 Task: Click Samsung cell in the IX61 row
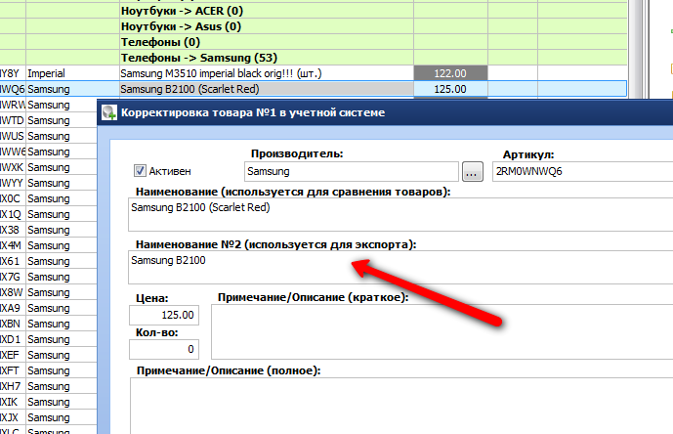pos(62,261)
